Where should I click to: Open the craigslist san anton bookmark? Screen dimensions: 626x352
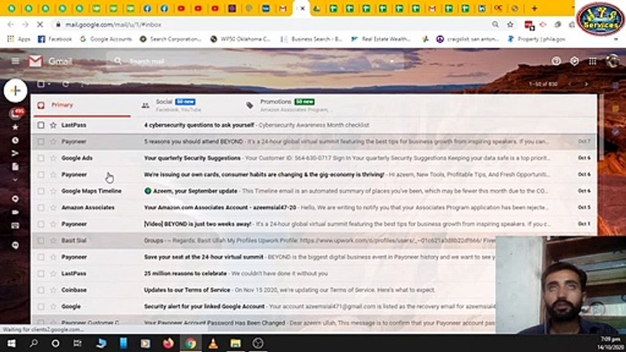coord(468,39)
